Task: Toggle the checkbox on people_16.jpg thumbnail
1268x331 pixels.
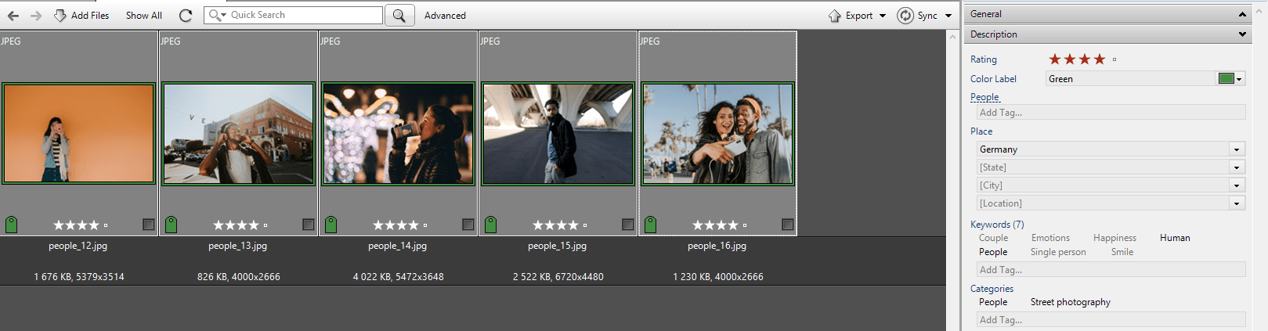Action: [x=788, y=225]
